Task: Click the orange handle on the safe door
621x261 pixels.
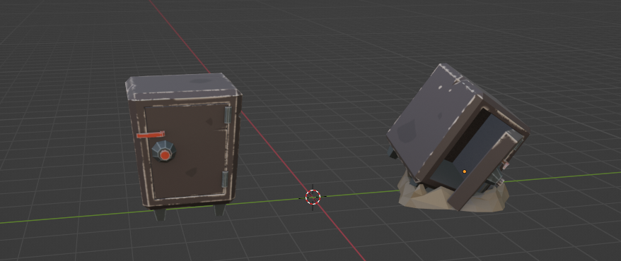Action: pyautogui.click(x=151, y=135)
